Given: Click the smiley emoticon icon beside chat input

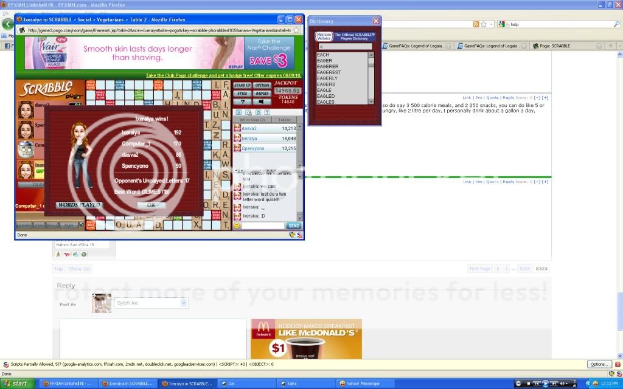Looking at the screenshot, I should coord(237,225).
